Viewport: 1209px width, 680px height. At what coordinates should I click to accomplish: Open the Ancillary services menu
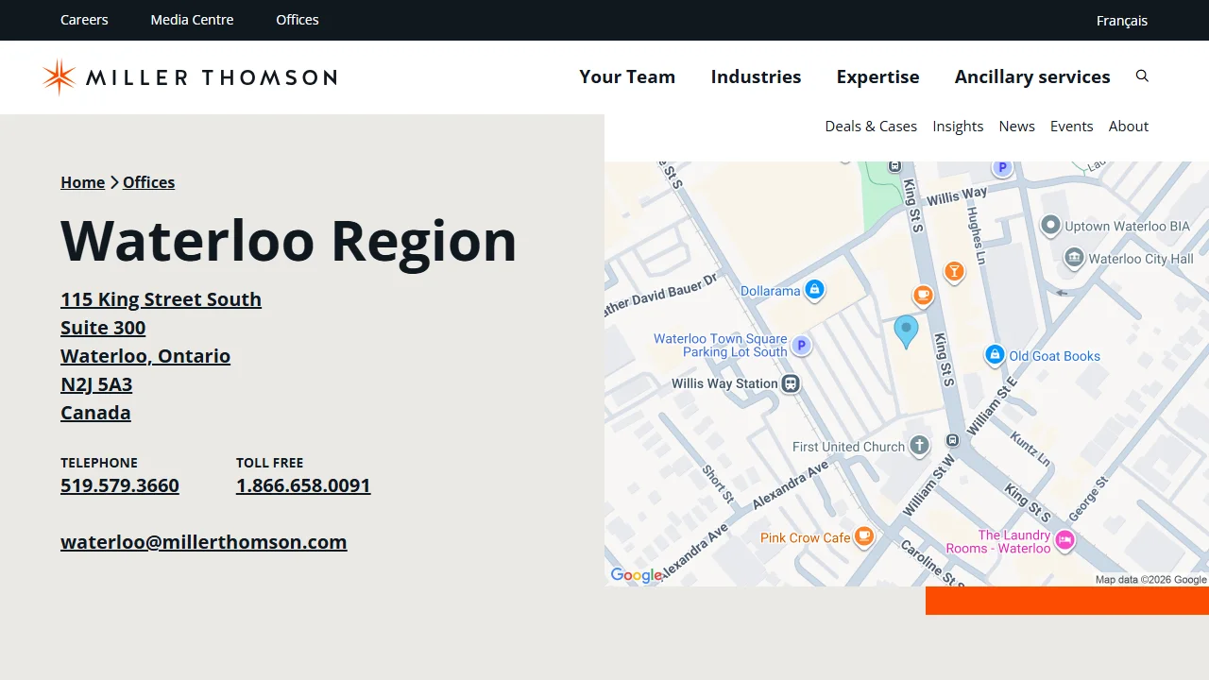coord(1032,76)
